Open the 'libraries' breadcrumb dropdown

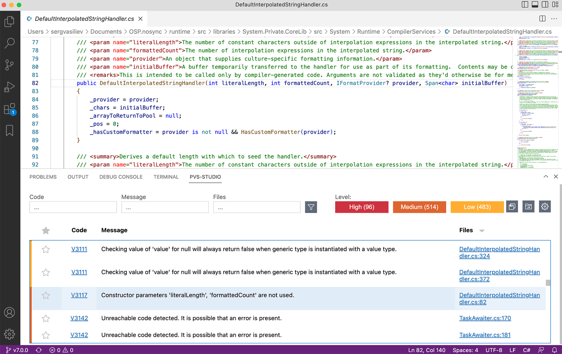point(224,32)
